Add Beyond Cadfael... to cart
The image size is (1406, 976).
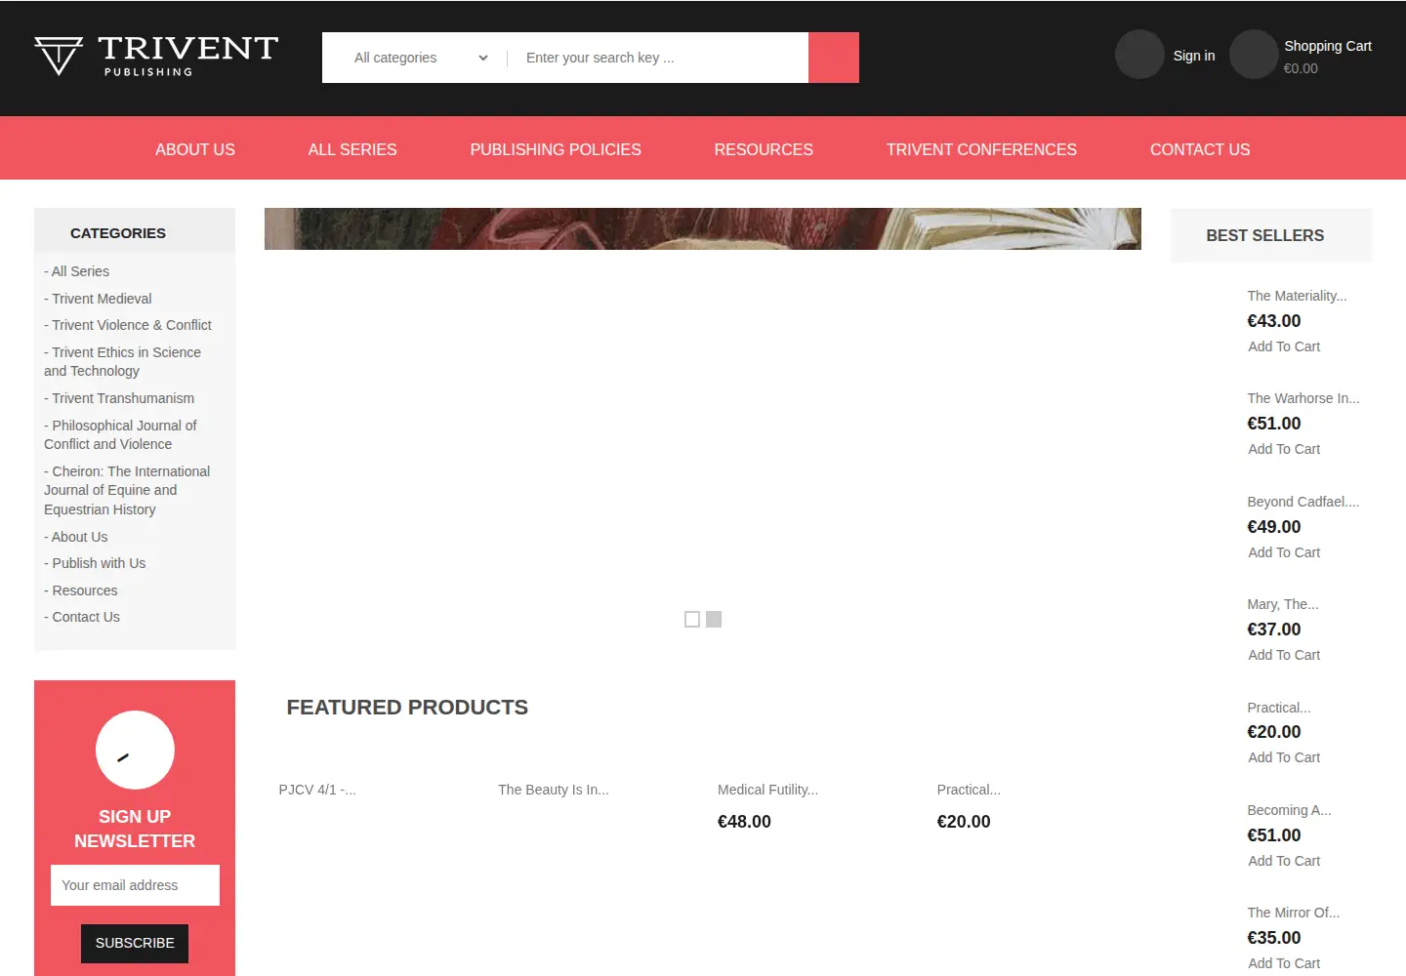(x=1284, y=552)
